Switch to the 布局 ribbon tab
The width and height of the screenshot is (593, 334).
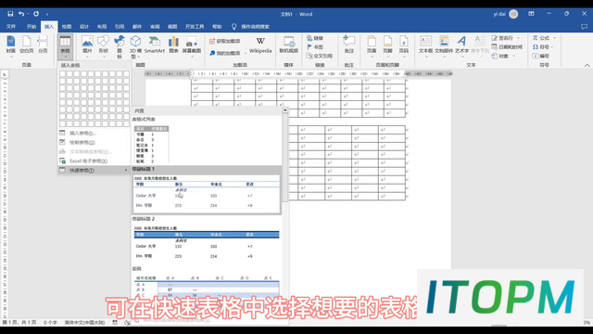coord(102,27)
